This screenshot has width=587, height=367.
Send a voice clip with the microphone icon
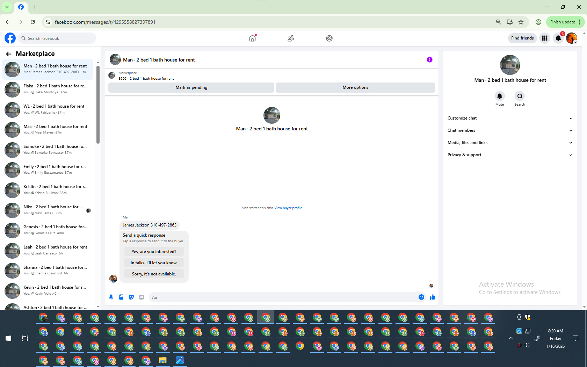(x=111, y=297)
